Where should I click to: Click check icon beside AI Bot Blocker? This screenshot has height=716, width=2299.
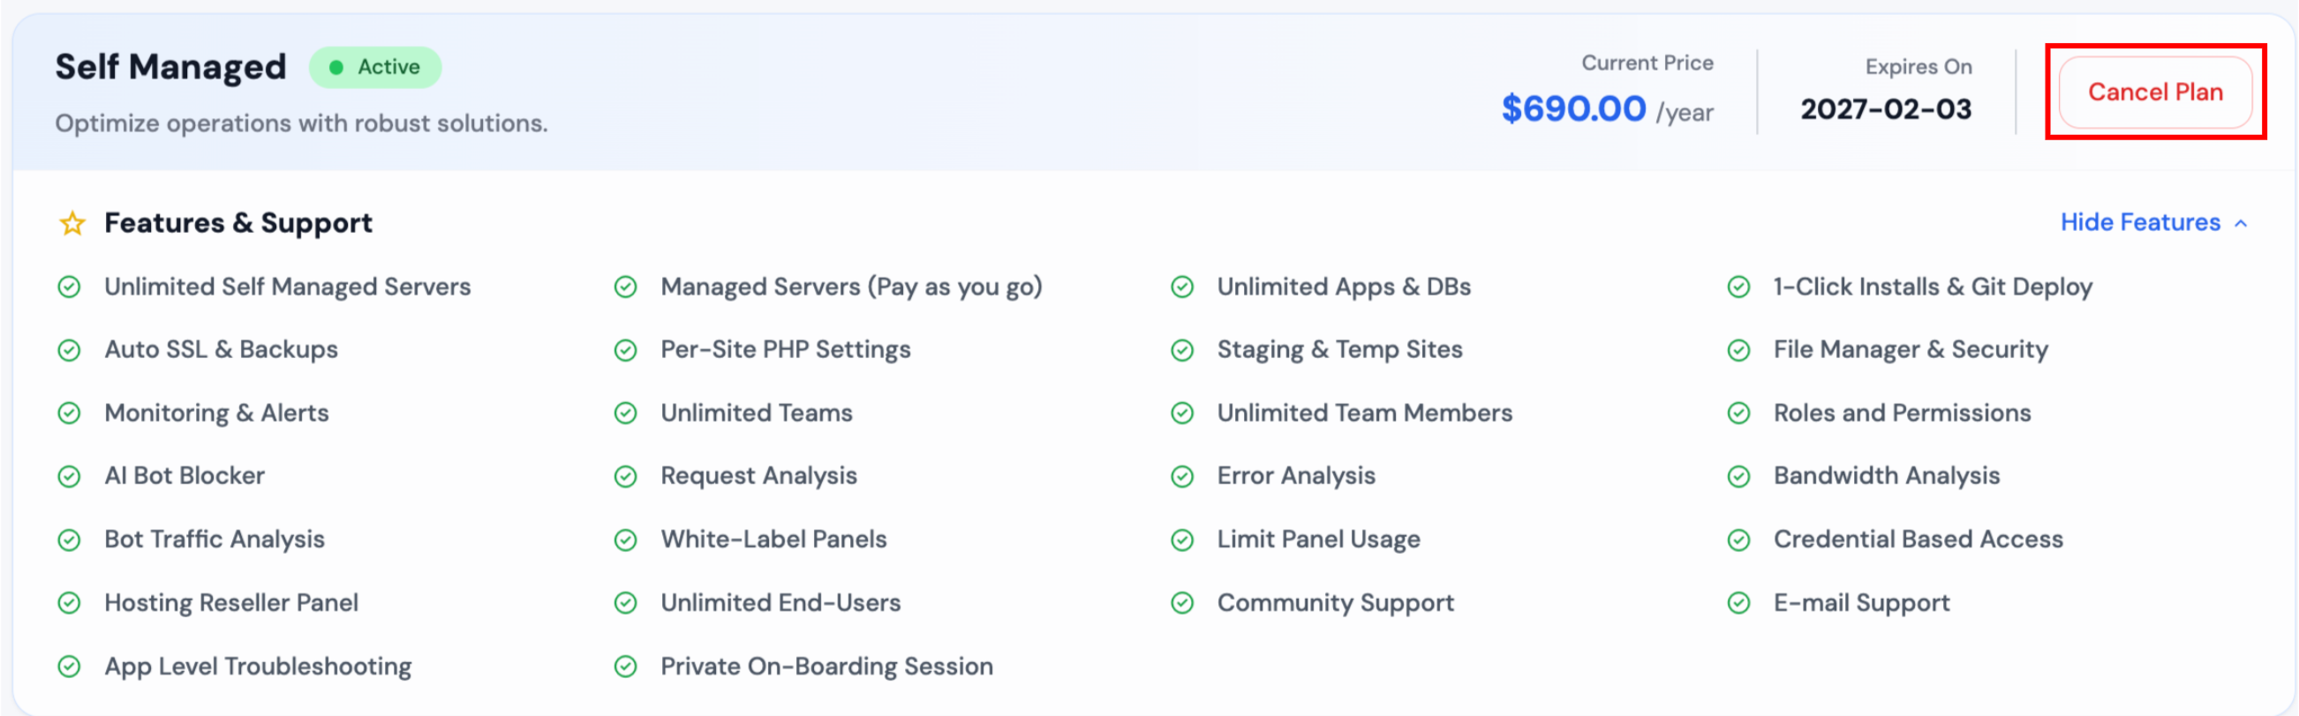pos(70,476)
